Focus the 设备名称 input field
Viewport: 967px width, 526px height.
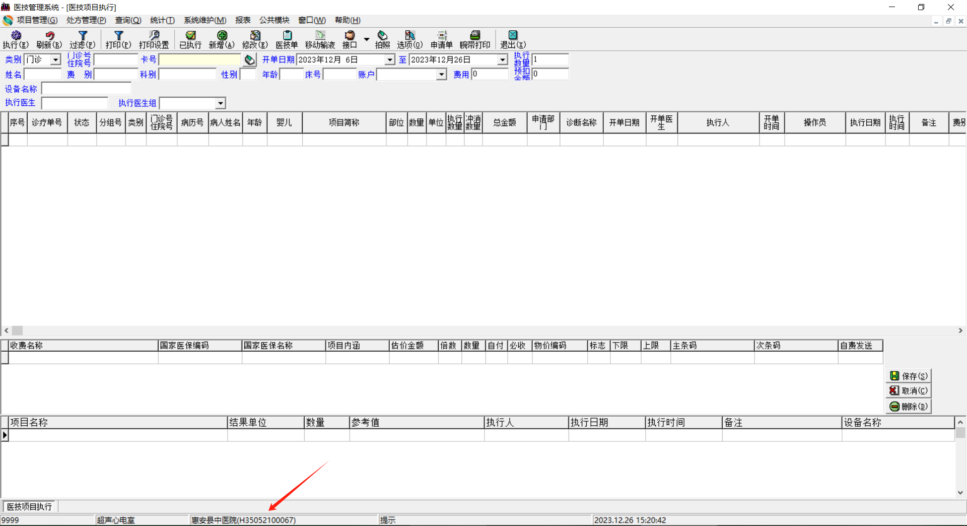pos(87,89)
